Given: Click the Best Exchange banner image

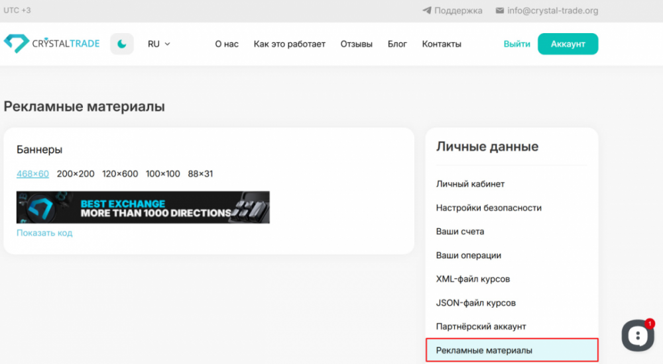Looking at the screenshot, I should 143,207.
